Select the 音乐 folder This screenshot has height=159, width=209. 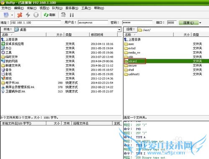[x=6, y=70]
